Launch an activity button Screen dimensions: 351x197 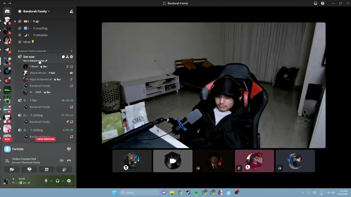pos(47,169)
